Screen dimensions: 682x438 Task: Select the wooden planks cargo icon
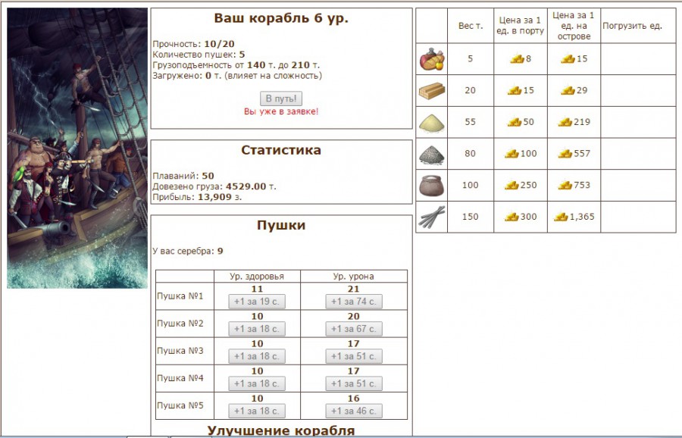[432, 91]
